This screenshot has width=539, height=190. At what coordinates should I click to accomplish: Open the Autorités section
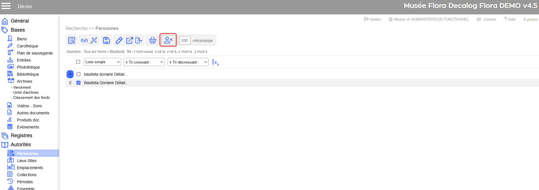(21, 145)
